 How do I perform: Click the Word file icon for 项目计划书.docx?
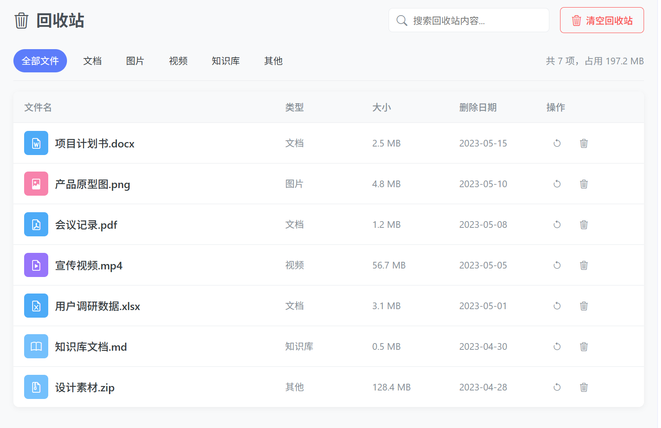[x=36, y=143]
